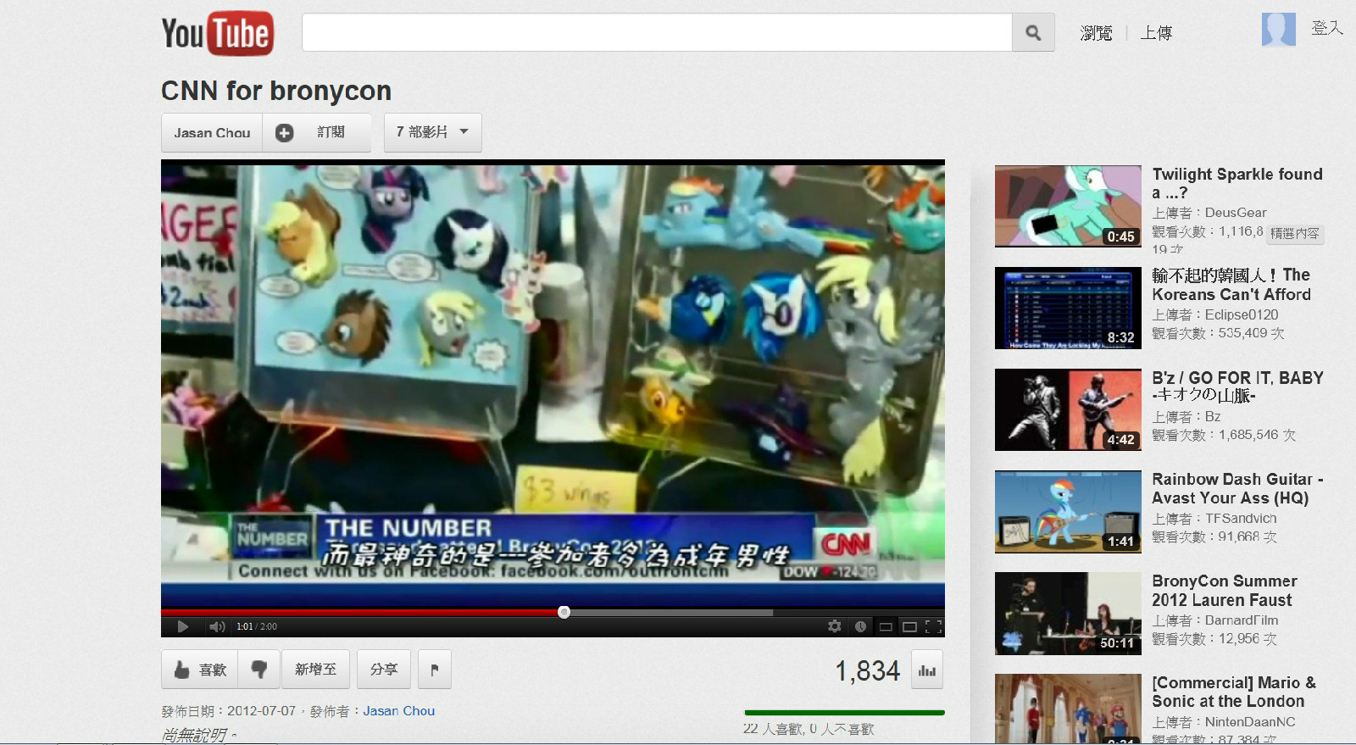This screenshot has height=745, width=1356.
Task: Click the green like ratio bar
Action: (x=844, y=713)
